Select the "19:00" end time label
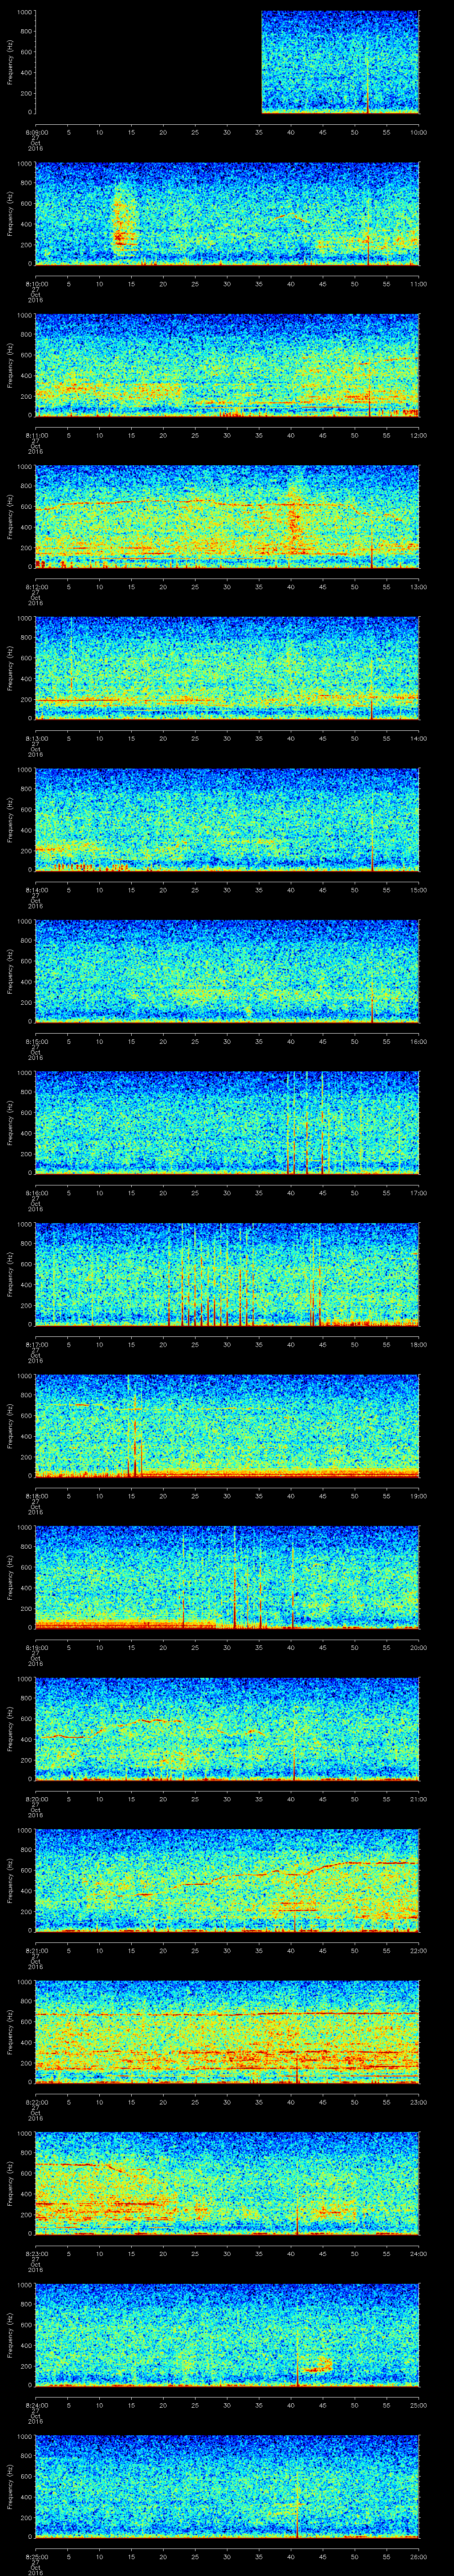Image resolution: width=454 pixels, height=2576 pixels. 418,1495
